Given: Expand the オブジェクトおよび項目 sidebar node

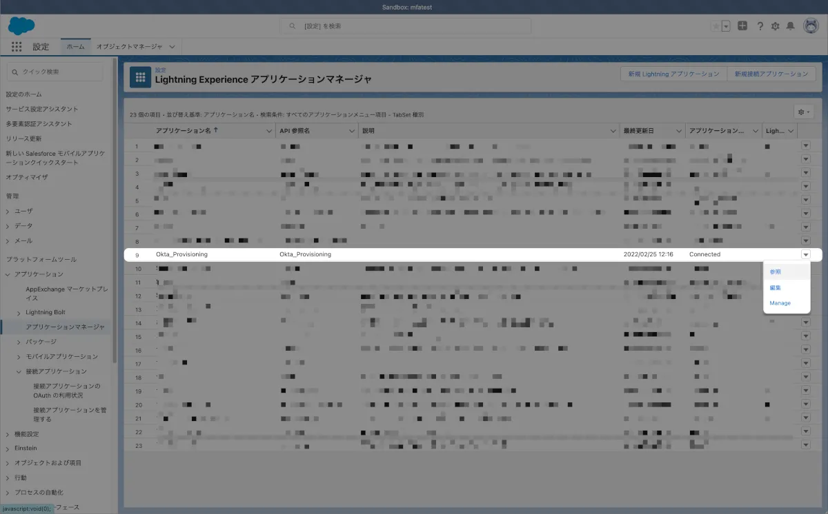Looking at the screenshot, I should 8,463.
